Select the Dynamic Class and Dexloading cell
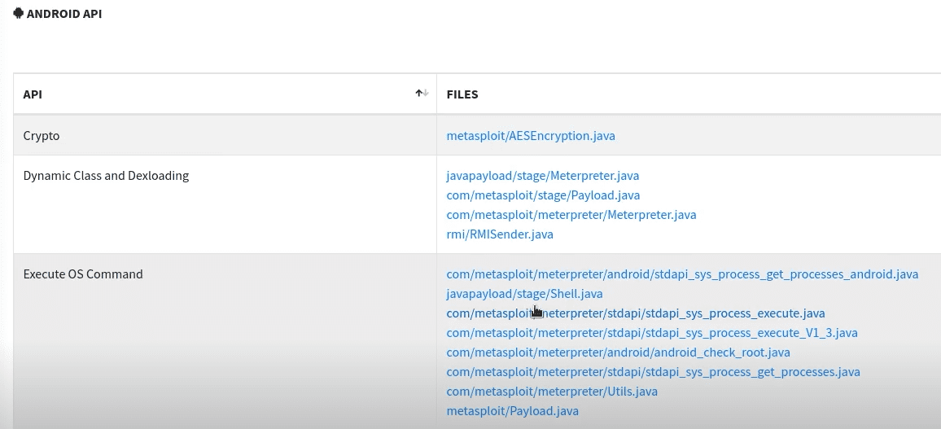The height and width of the screenshot is (429, 941). [106, 176]
